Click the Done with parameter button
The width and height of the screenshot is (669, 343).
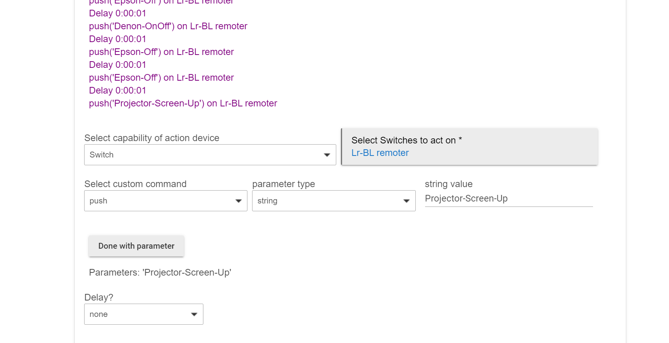136,246
